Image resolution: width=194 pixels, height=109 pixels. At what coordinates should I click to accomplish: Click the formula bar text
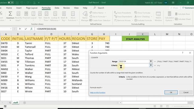(x=46, y=29)
